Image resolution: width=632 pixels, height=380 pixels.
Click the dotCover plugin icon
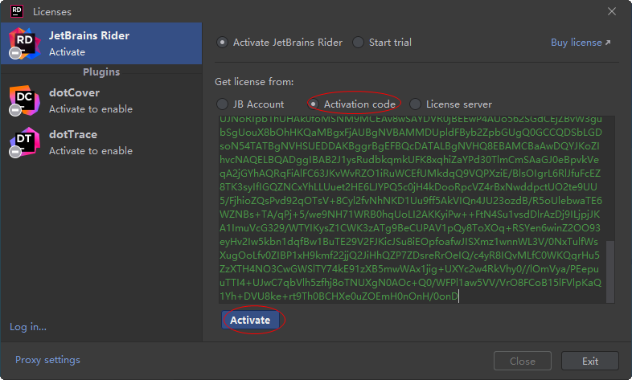(24, 100)
